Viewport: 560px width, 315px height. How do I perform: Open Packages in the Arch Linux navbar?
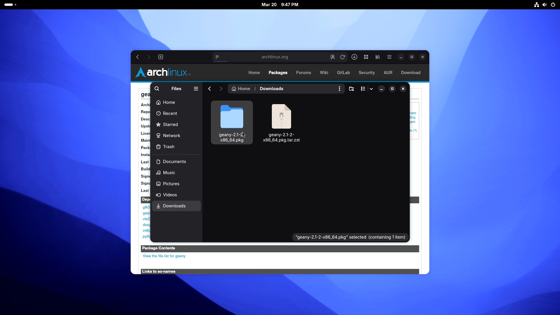click(278, 72)
